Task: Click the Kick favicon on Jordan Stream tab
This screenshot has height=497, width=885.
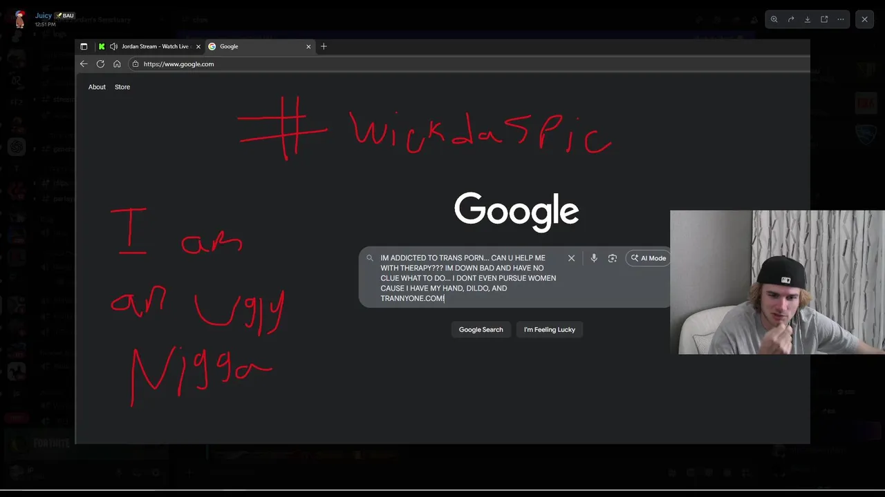Action: tap(102, 46)
